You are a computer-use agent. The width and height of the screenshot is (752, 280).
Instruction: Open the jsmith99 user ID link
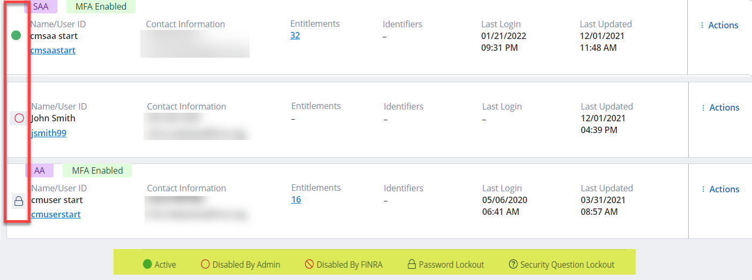49,133
